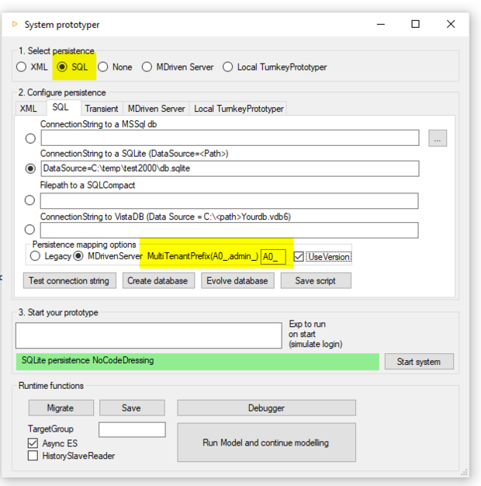Click the SQLCompact filepath field
This screenshot has width=481, height=486.
[229, 200]
